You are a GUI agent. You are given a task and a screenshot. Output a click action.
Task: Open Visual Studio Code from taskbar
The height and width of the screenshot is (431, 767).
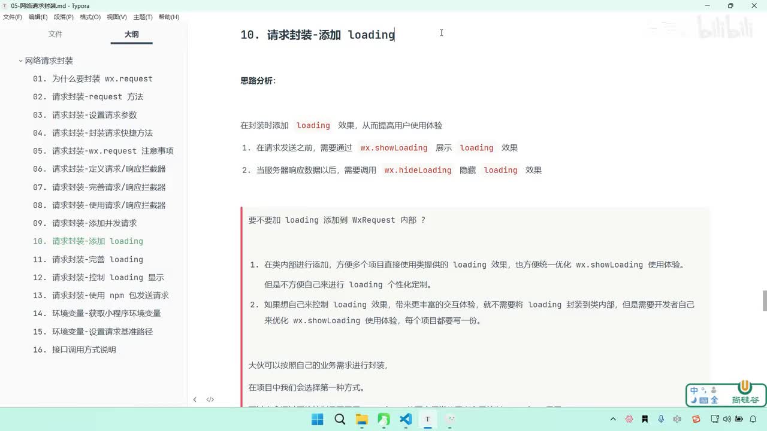click(406, 419)
